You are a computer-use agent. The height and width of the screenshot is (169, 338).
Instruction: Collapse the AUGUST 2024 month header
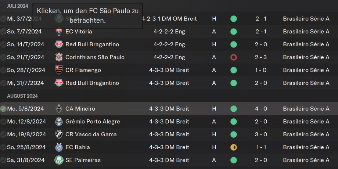click(22, 96)
